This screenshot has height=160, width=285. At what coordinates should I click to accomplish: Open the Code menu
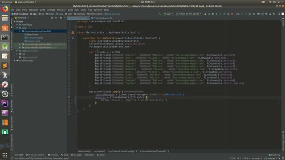(43, 10)
